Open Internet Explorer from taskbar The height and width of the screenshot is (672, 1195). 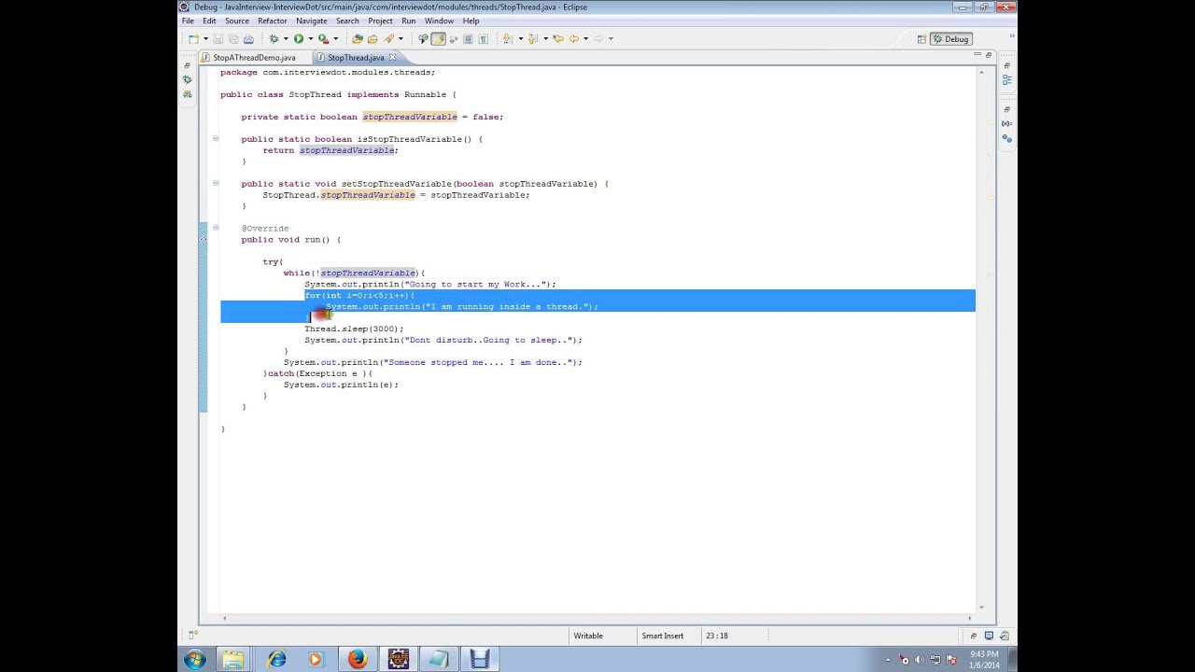(x=276, y=660)
